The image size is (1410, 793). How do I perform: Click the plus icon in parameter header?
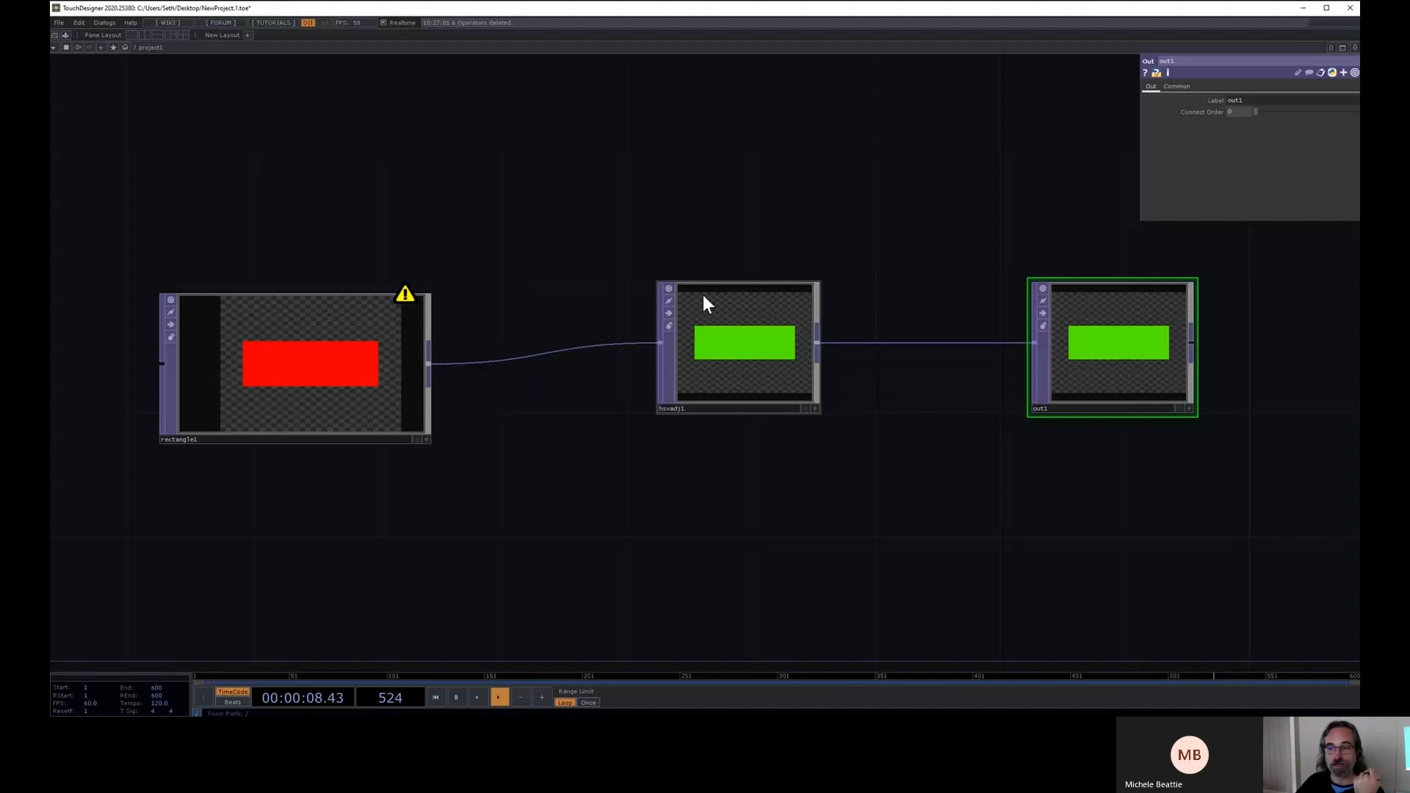[x=1344, y=73]
